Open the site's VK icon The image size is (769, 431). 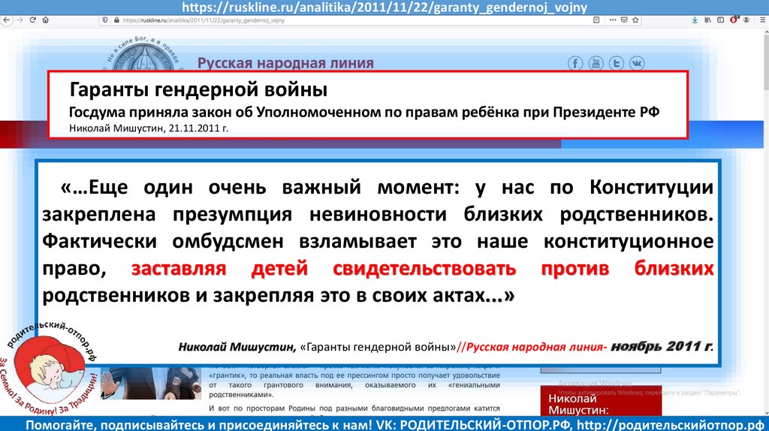pyautogui.click(x=637, y=63)
